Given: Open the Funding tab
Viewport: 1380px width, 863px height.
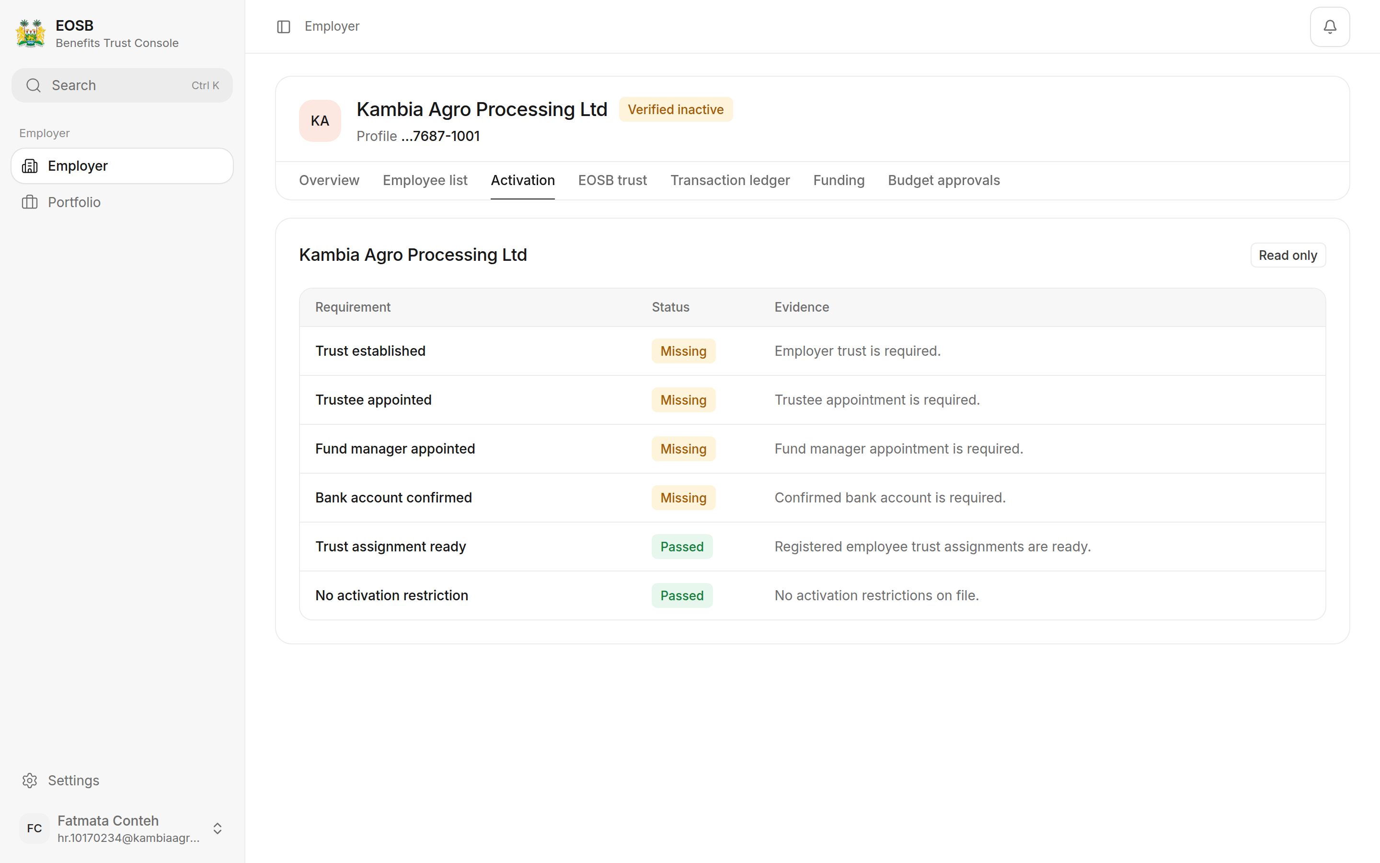Looking at the screenshot, I should click(x=839, y=180).
